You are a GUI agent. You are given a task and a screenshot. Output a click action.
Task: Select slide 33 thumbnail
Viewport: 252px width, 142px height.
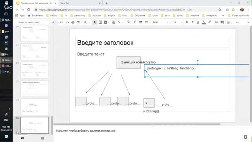(35, 88)
